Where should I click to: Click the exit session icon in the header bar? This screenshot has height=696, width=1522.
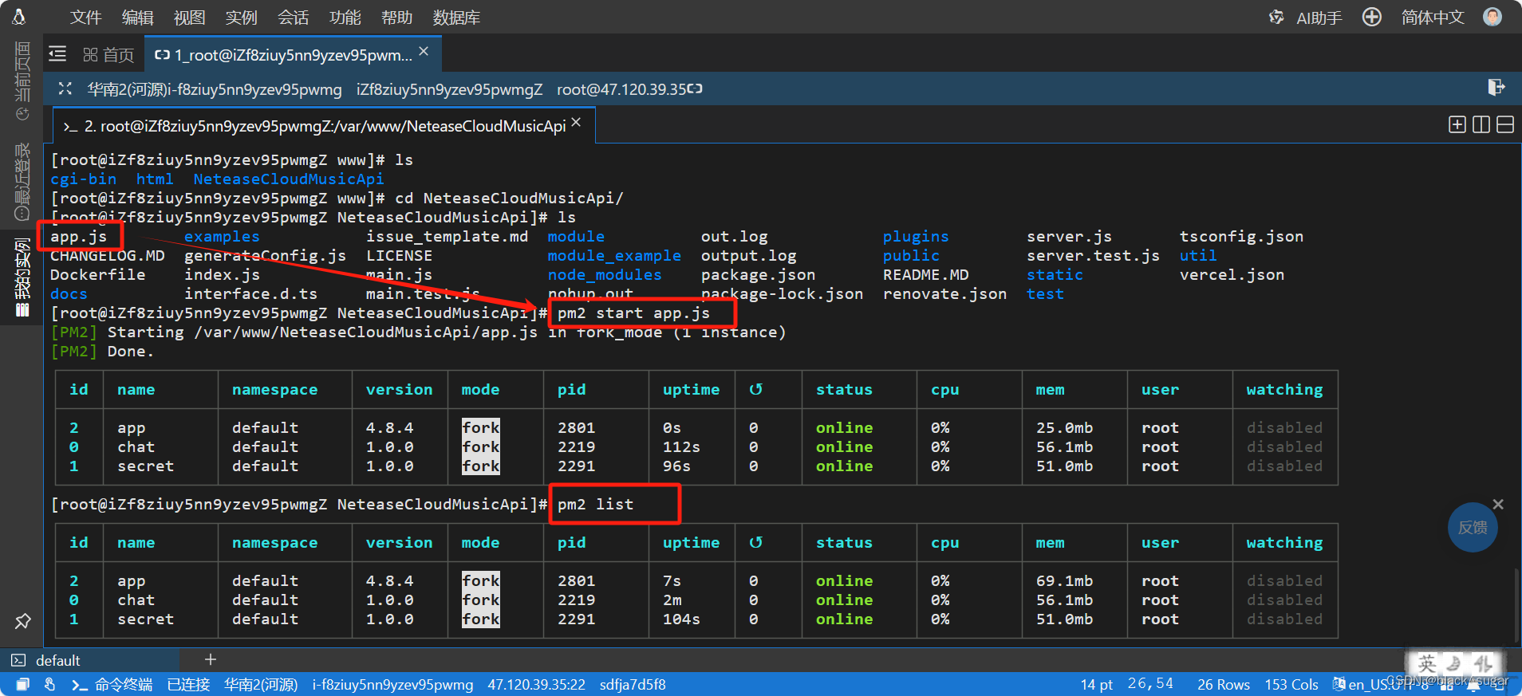tap(1496, 87)
